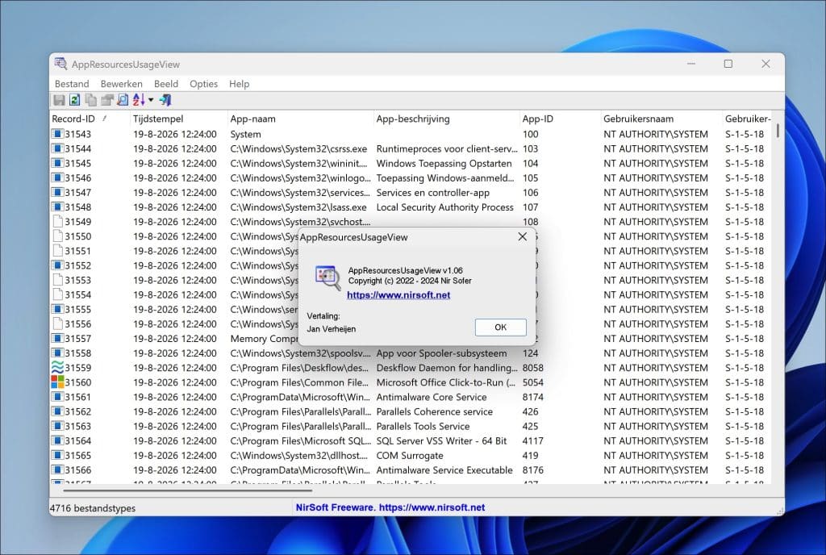Maximize the AppResourcesUsageView window

(x=728, y=64)
